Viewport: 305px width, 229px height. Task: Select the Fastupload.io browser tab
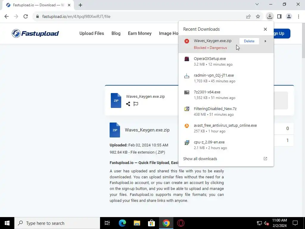pos(38,5)
